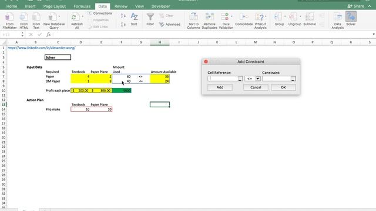The height and width of the screenshot is (211, 376).
Task: Cancel formula bar entry X
Action: point(31,35)
